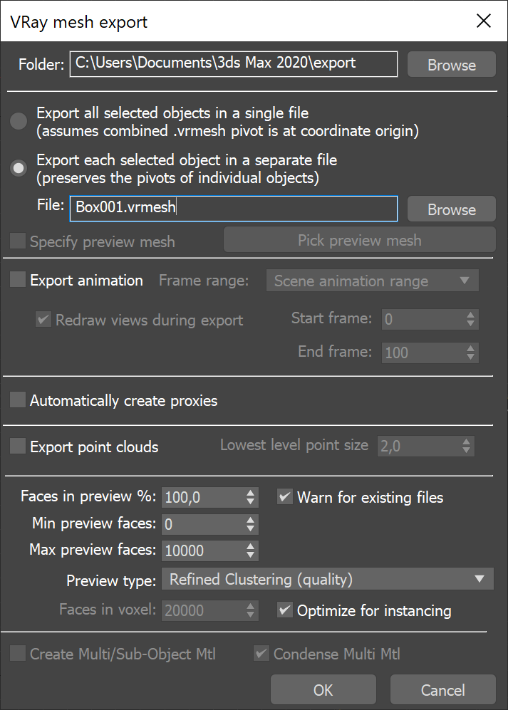The width and height of the screenshot is (508, 710).
Task: Uncheck Warn for existing files
Action: 284,497
